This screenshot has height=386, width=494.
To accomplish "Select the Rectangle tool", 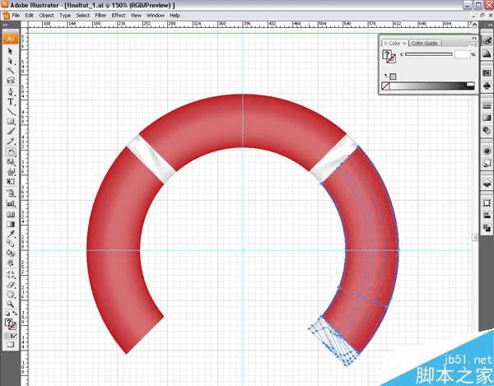I will click(x=11, y=122).
